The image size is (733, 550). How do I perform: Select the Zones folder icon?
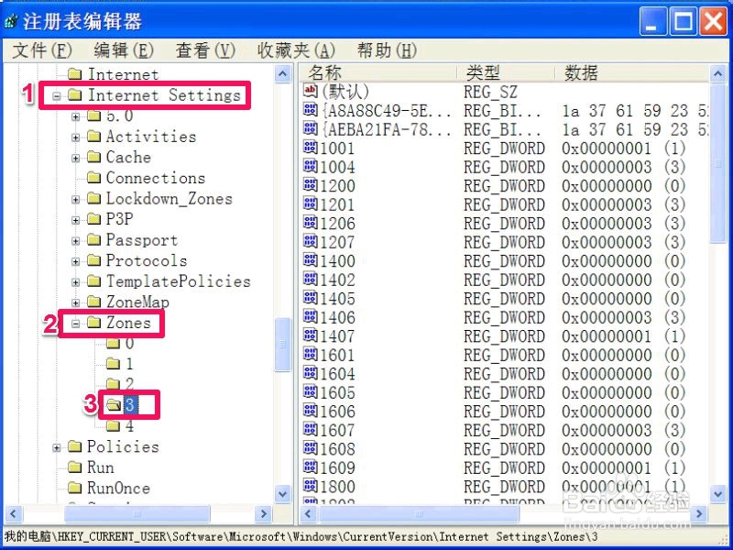[x=94, y=323]
